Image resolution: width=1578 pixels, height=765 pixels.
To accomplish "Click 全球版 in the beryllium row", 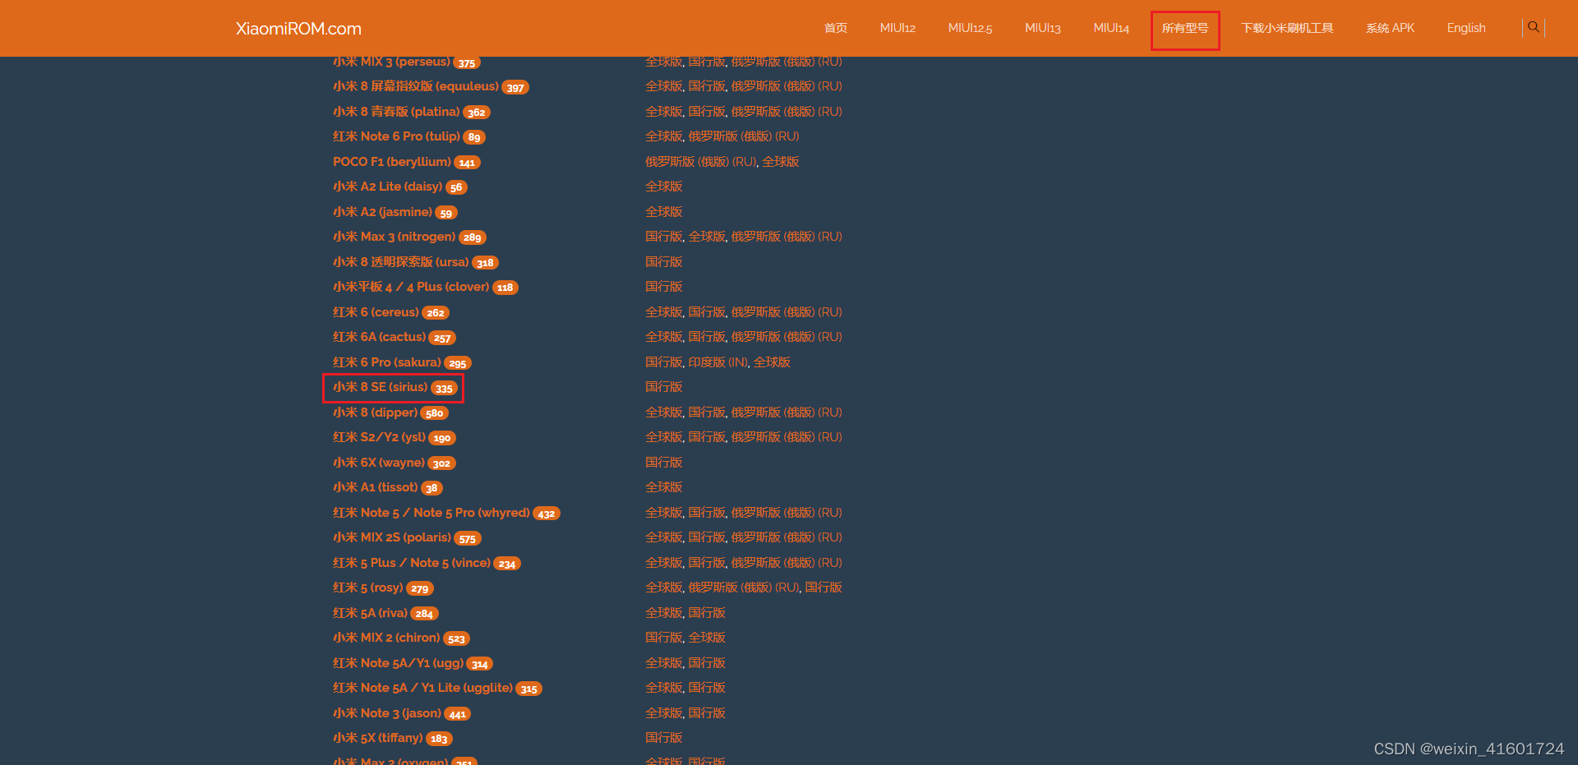I will pyautogui.click(x=781, y=162).
